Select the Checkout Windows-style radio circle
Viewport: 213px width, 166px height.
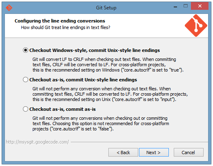coord(25,50)
